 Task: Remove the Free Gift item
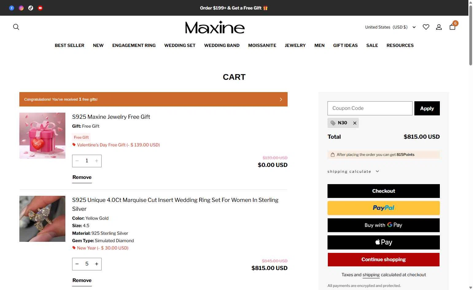pos(82,177)
